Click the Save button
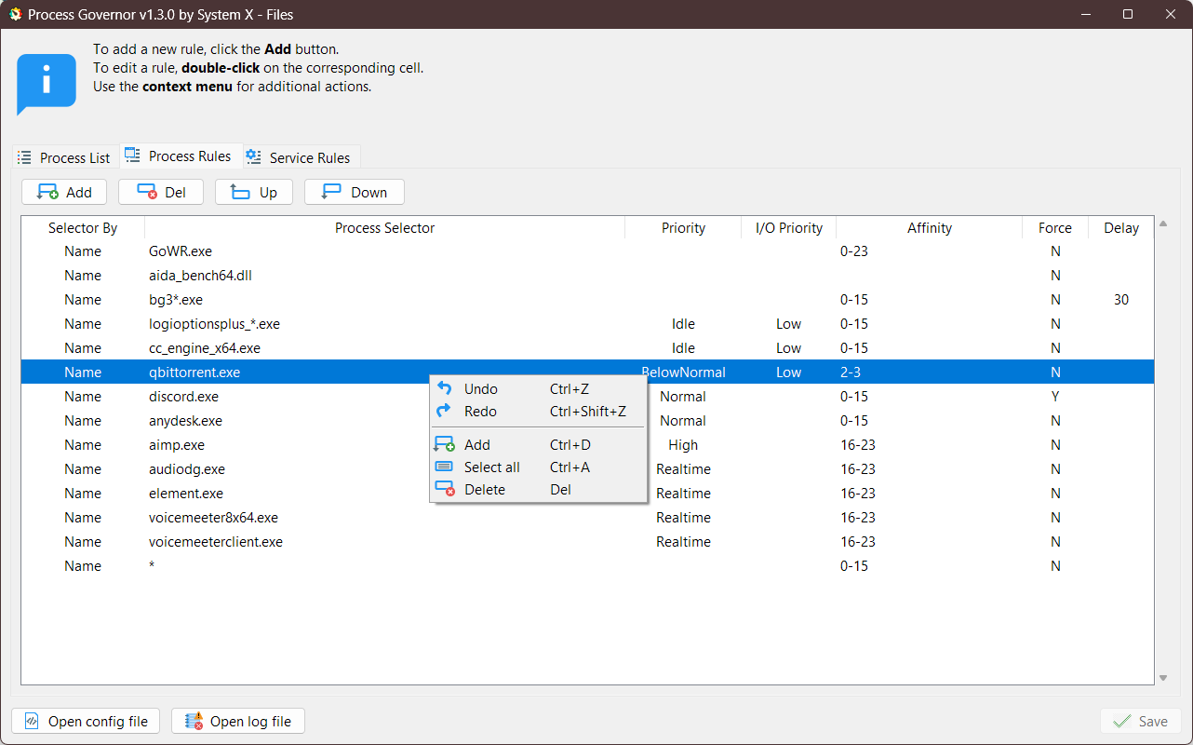This screenshot has height=745, width=1193. click(x=1140, y=721)
